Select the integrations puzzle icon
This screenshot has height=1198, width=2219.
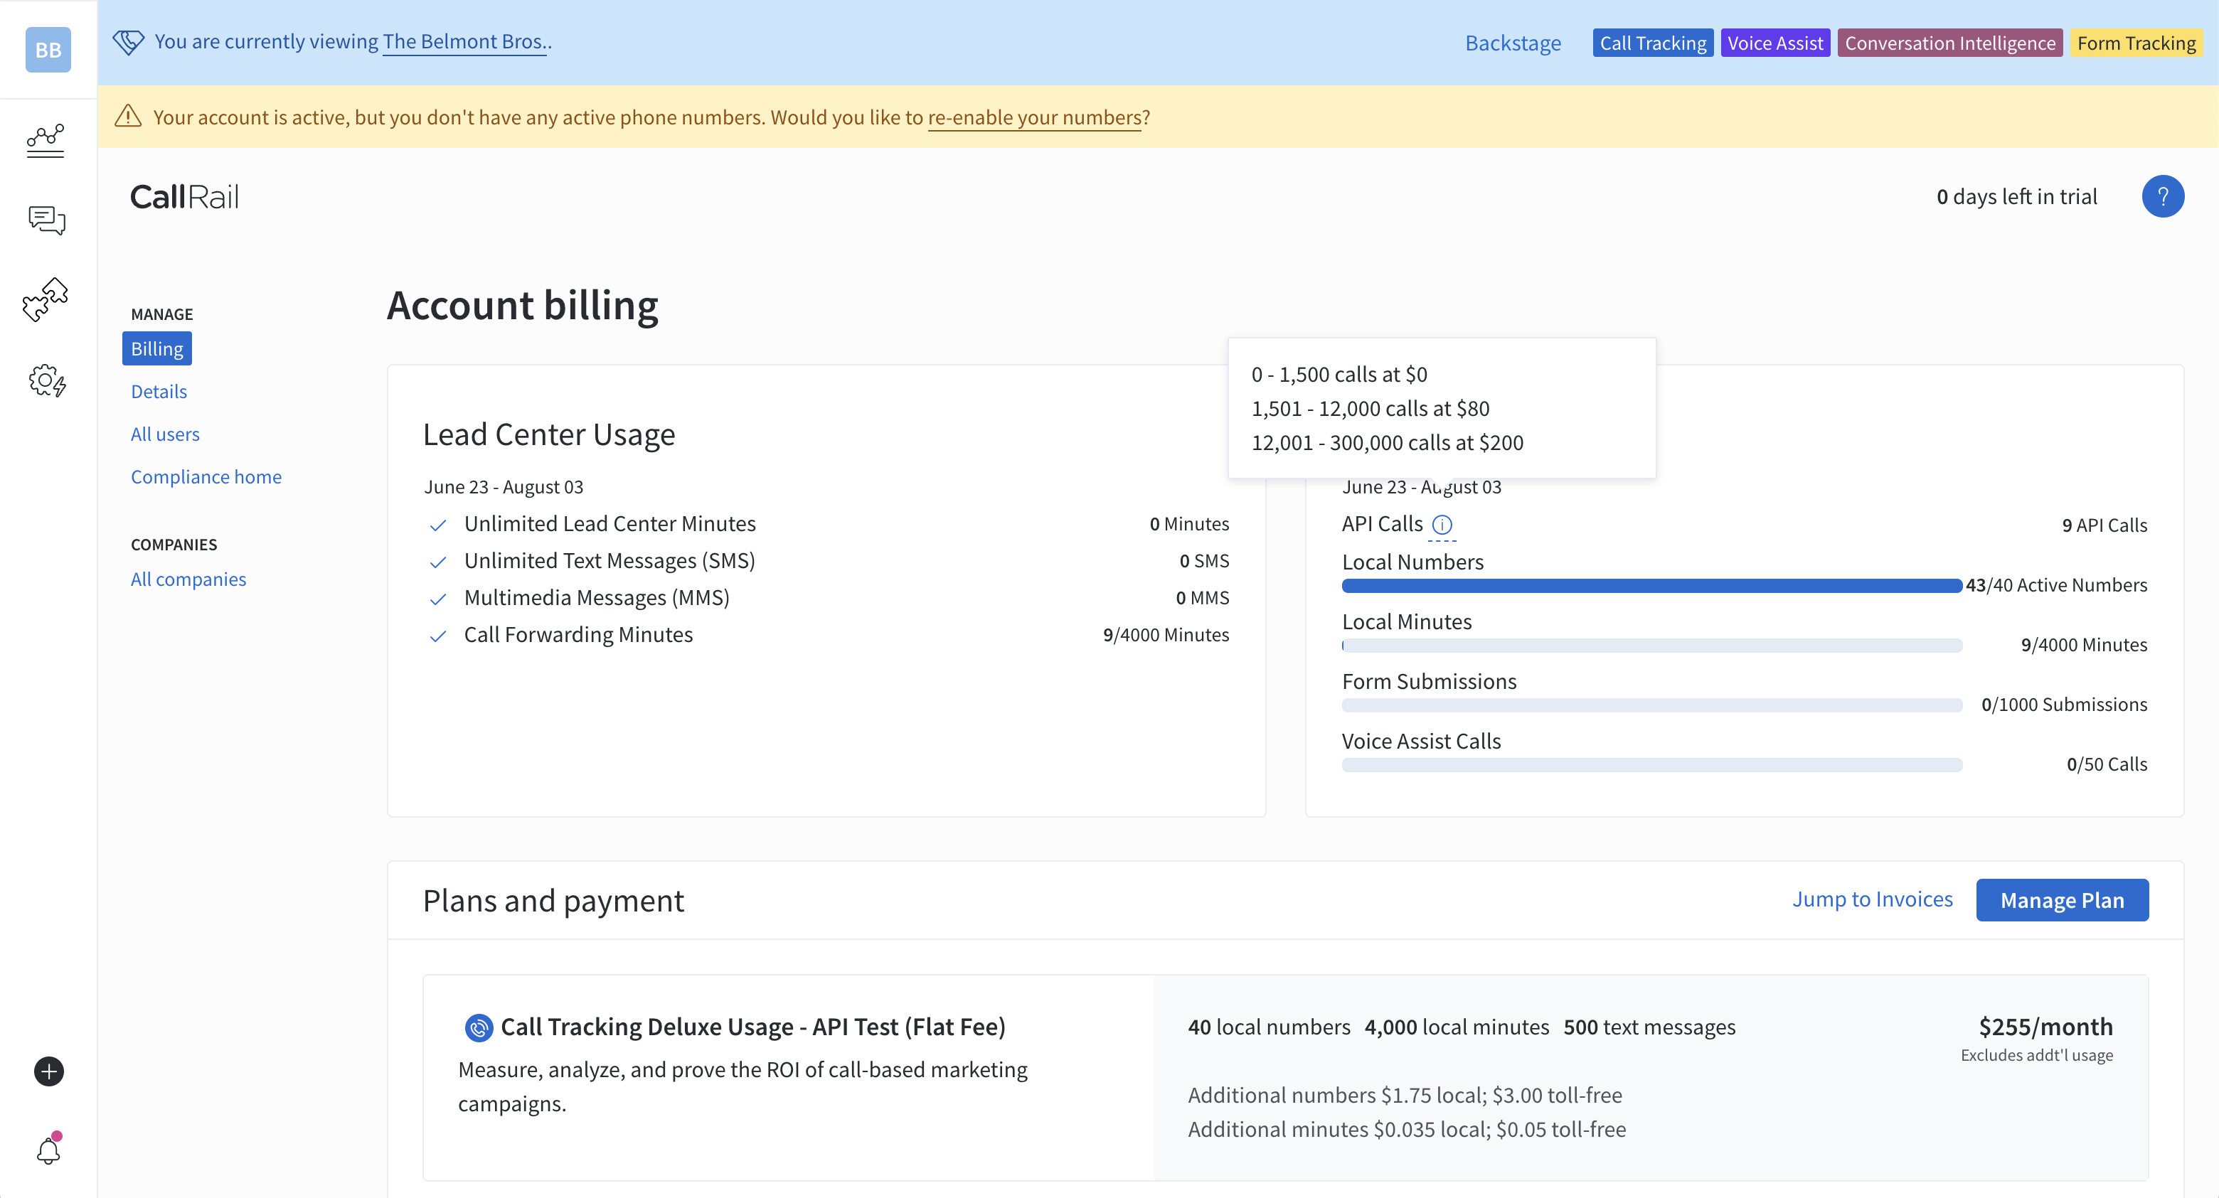(x=46, y=300)
